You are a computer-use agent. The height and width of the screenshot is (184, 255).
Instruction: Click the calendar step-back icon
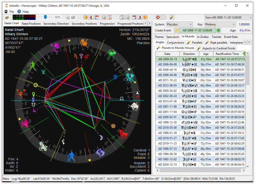click(x=97, y=17)
